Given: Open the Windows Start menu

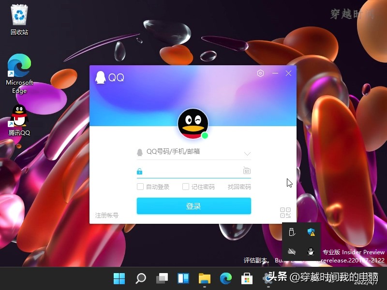Looking at the screenshot, I should pyautogui.click(x=119, y=279).
